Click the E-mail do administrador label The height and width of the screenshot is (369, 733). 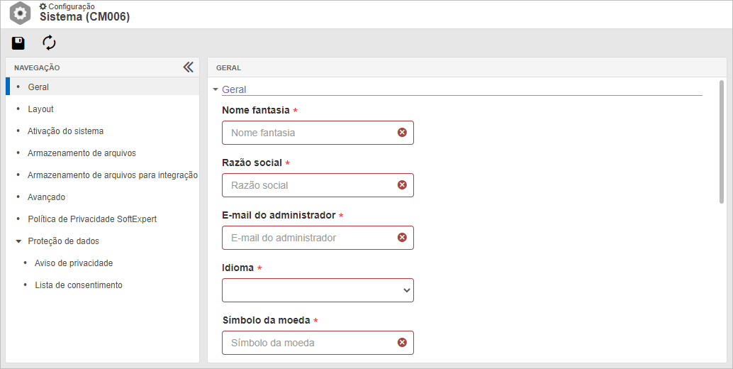[279, 215]
